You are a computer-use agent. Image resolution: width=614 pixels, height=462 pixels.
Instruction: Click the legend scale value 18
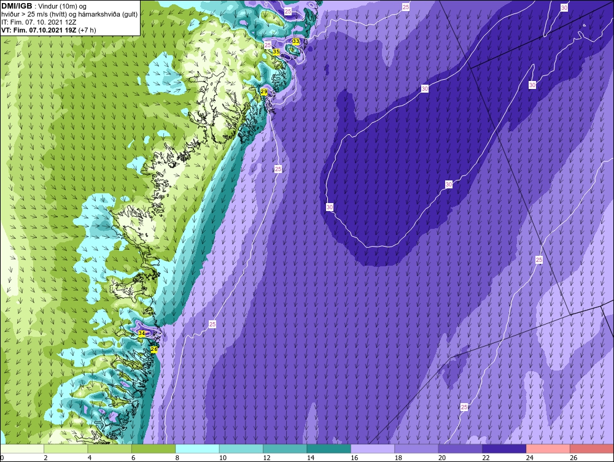[x=398, y=458]
